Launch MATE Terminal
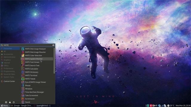Image resolution: width=191 pixels, height=107 pixels. pyautogui.click(x=37, y=75)
